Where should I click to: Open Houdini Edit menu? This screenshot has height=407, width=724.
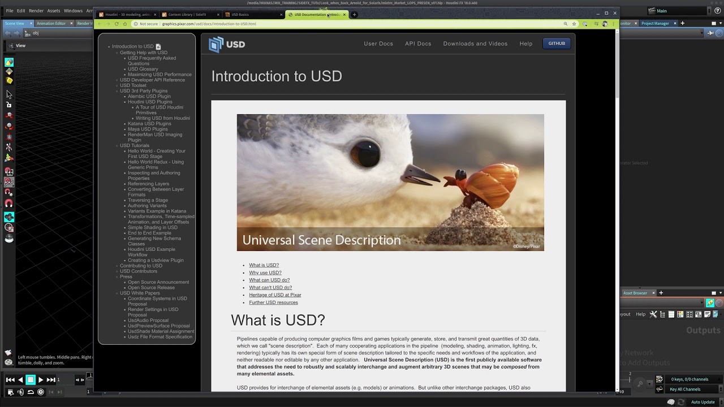coord(21,11)
